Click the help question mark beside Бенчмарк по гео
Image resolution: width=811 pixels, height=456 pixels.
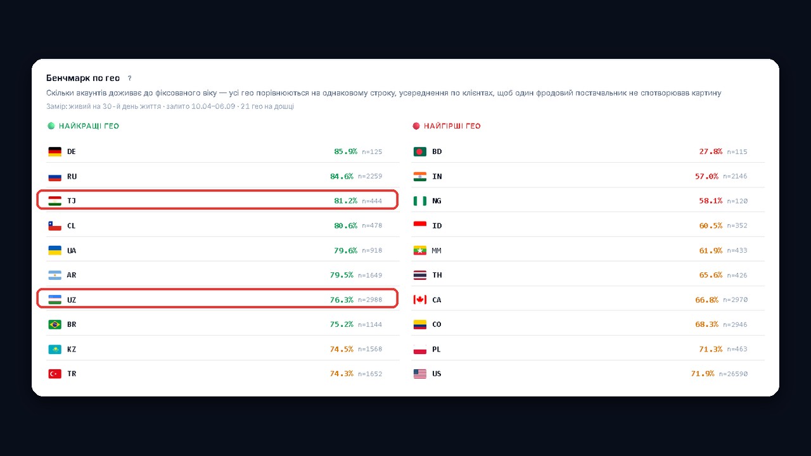click(x=130, y=79)
